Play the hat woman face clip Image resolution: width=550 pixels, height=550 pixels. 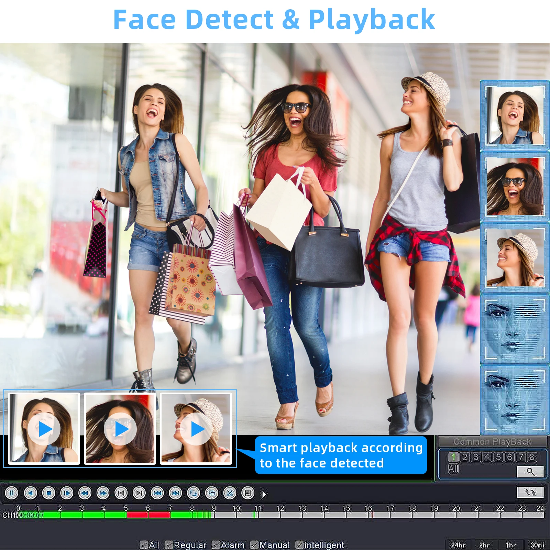196,429
